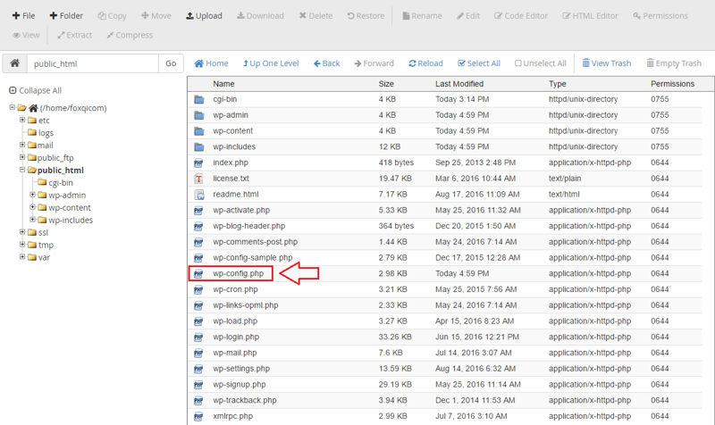Click the home icon beside the path field

click(x=14, y=63)
